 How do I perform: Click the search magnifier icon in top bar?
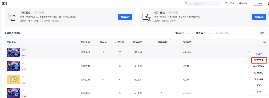click(x=186, y=3)
